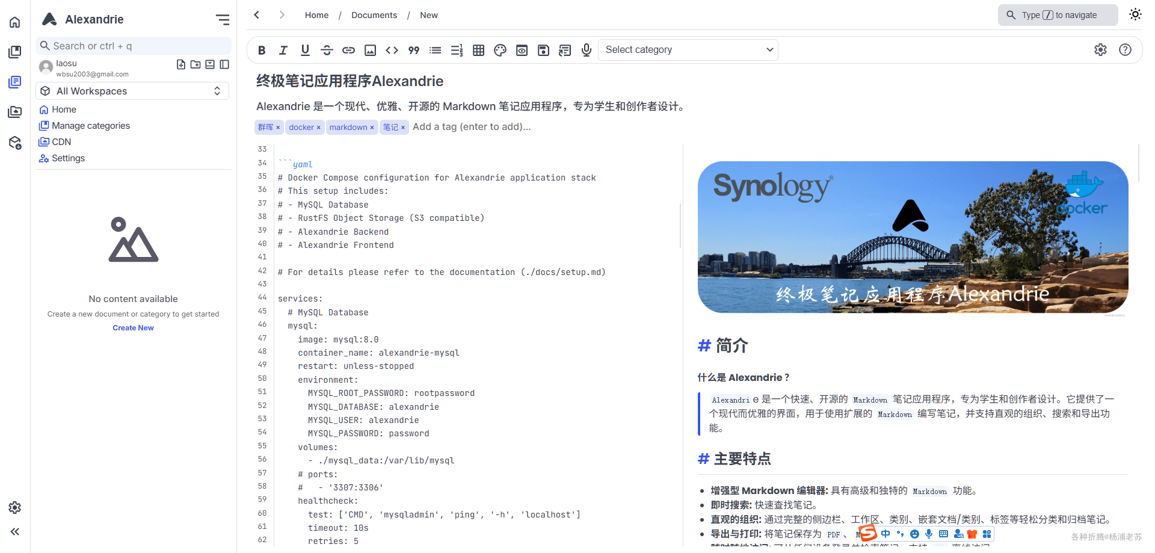1155x553 pixels.
Task: Apply italic formatting
Action: 283,51
